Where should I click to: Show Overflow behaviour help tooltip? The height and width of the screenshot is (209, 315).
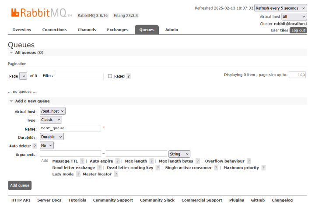click(249, 161)
